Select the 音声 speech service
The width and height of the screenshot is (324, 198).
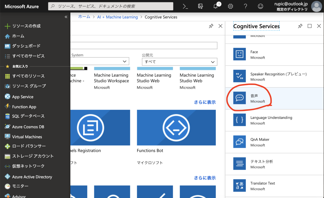point(275,98)
